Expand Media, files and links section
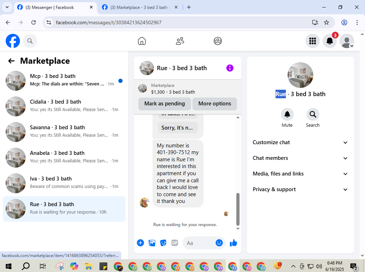Image resolution: width=365 pixels, height=272 pixels. point(300,174)
